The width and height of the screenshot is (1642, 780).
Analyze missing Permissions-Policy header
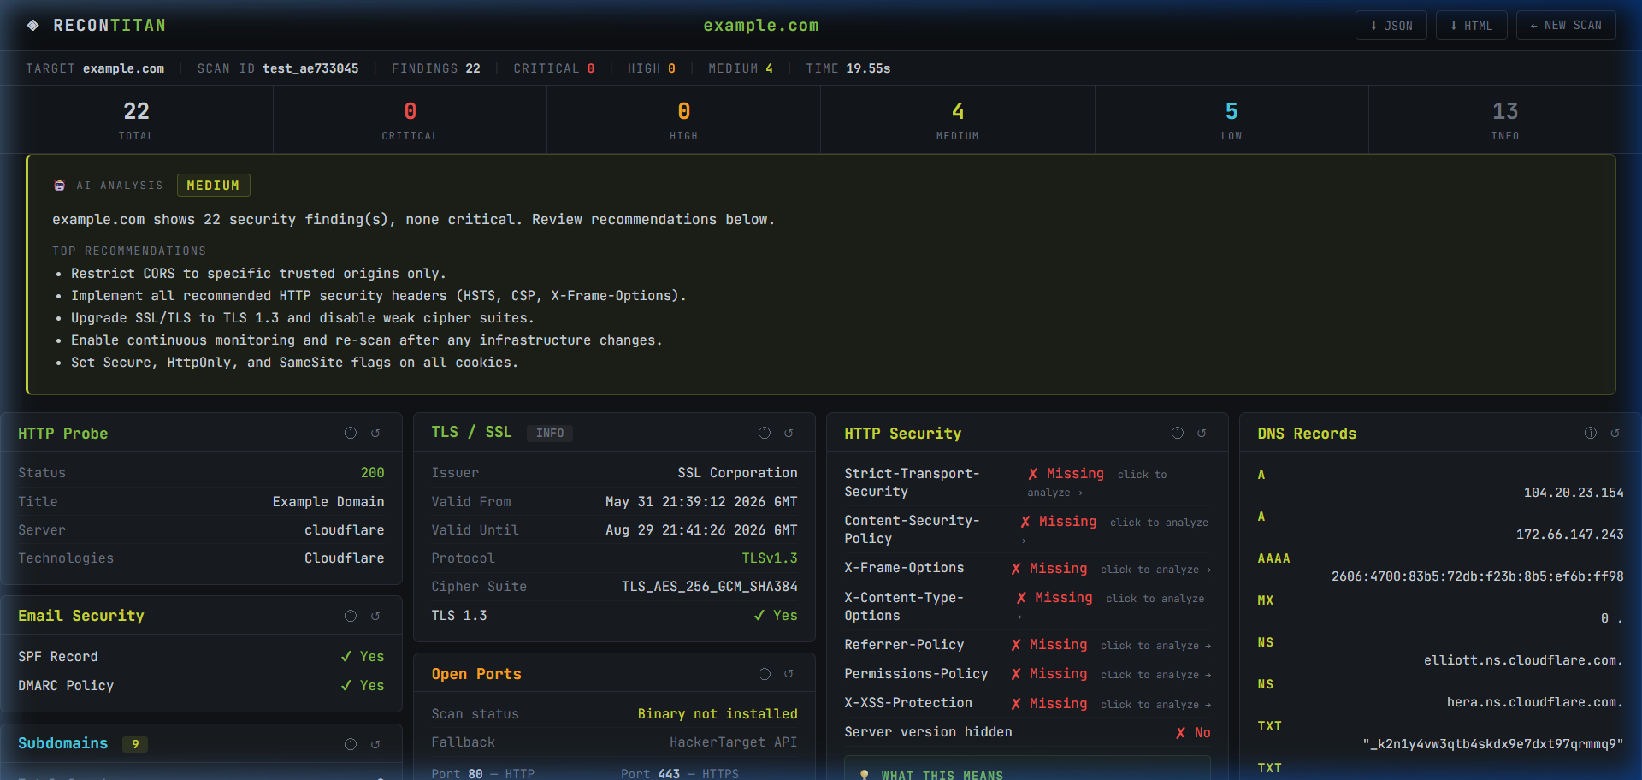point(1111,674)
